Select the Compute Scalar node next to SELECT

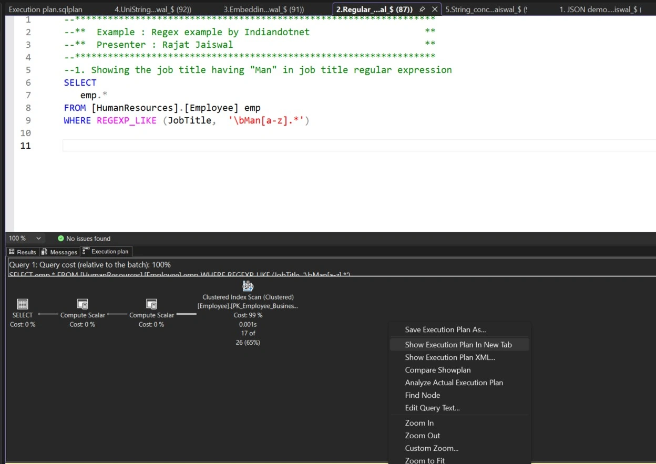83,304
